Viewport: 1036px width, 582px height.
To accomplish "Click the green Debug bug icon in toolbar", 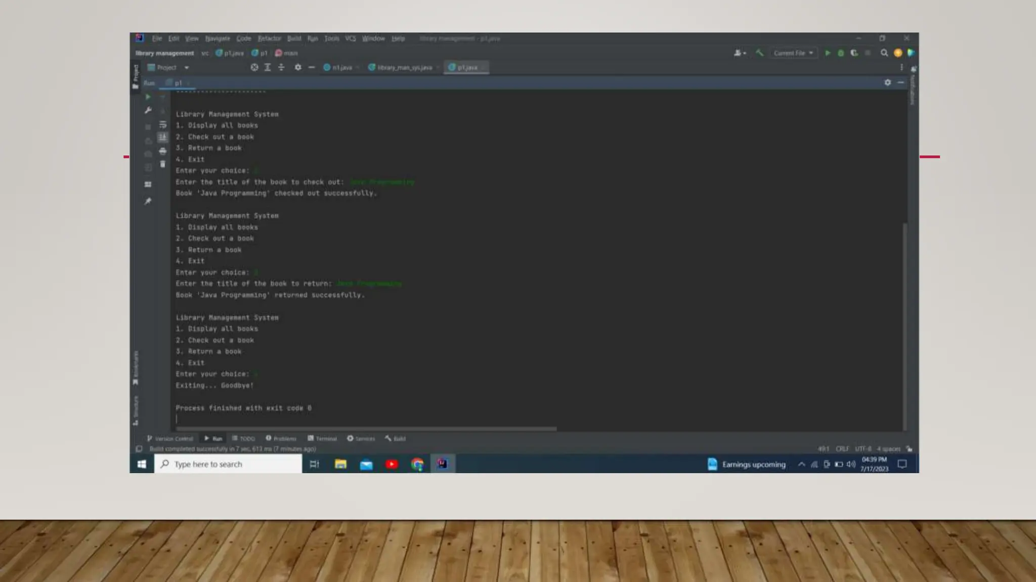I will (x=841, y=53).
